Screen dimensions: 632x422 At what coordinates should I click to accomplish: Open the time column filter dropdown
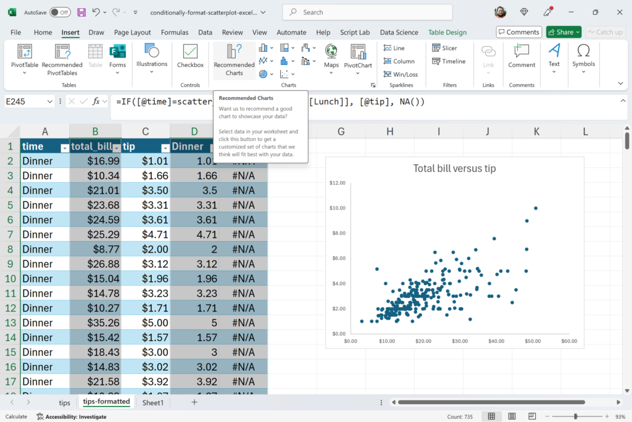coord(64,148)
